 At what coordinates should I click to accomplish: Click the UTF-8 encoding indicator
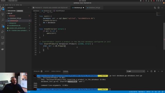[x=148, y=92]
